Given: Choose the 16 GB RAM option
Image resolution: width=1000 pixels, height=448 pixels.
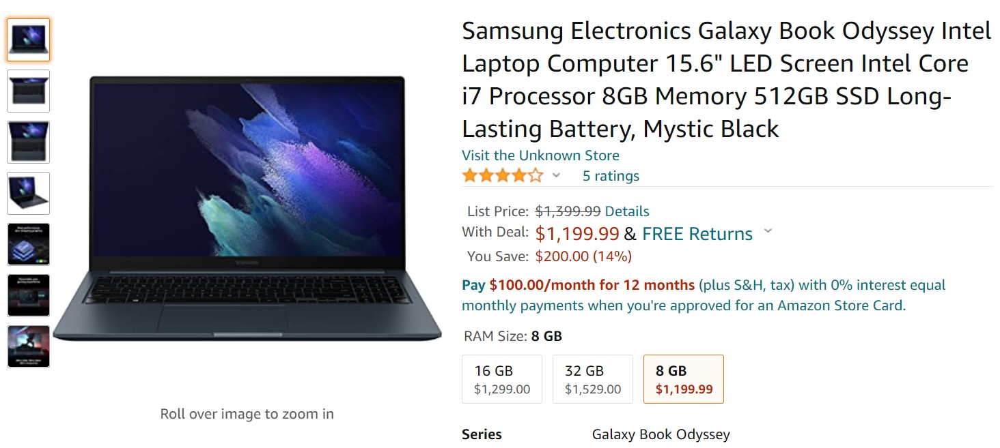Looking at the screenshot, I should point(502,379).
